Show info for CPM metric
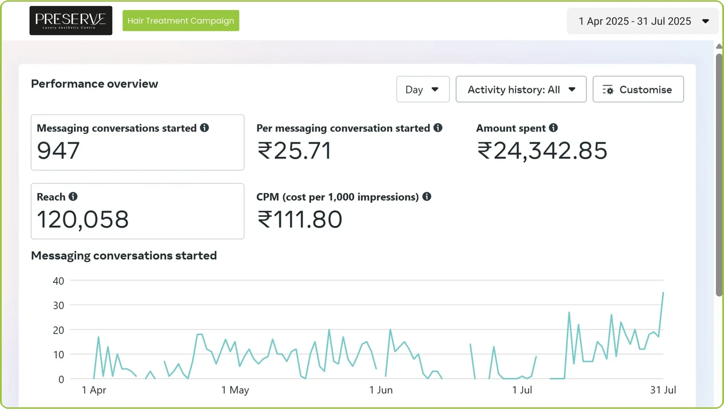Screen dimensions: 724x409 point(427,197)
